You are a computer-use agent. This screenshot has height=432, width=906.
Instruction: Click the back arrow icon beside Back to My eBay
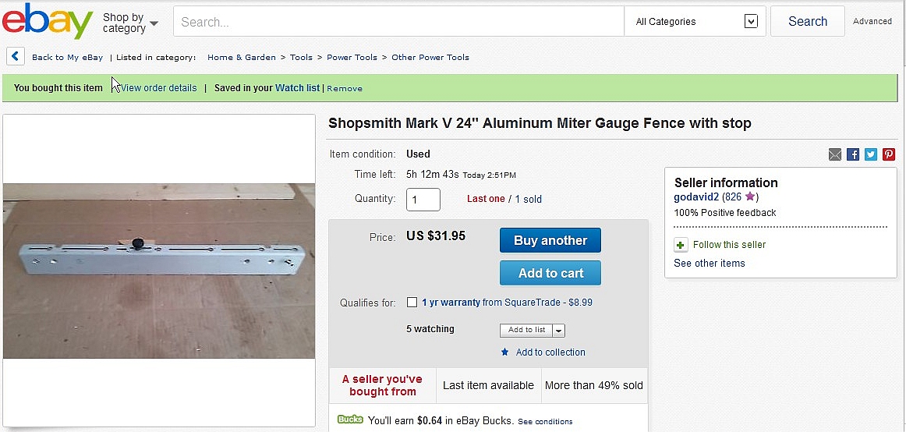16,57
